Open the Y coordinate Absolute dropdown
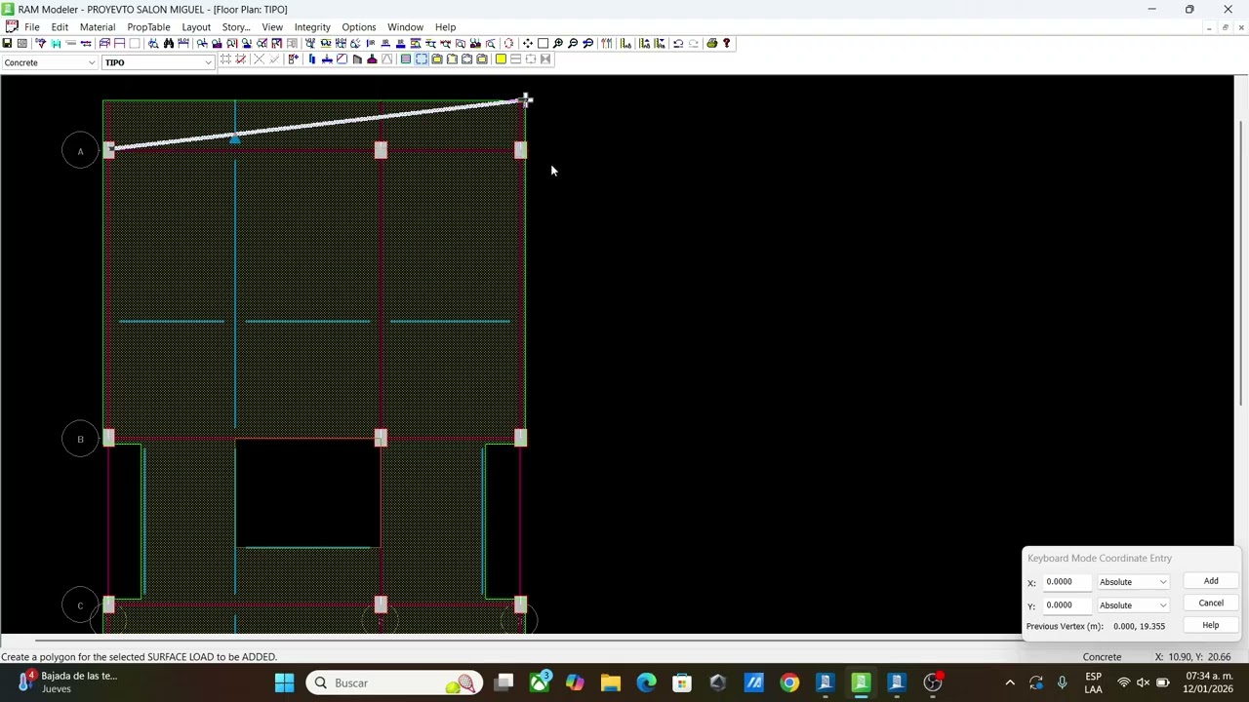The width and height of the screenshot is (1249, 702). click(x=1133, y=605)
